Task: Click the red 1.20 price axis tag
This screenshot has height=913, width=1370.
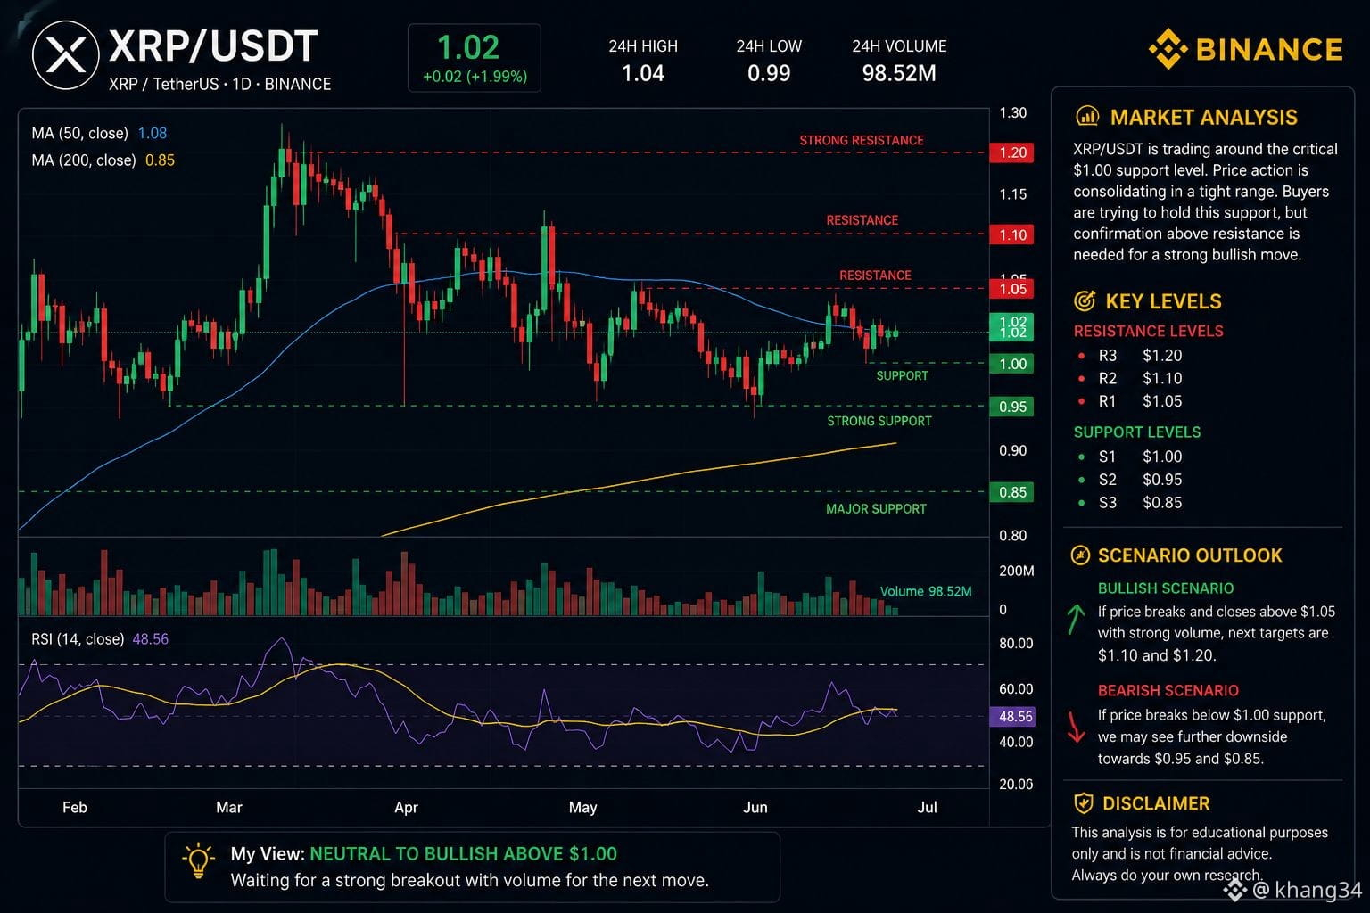Action: (x=1012, y=152)
